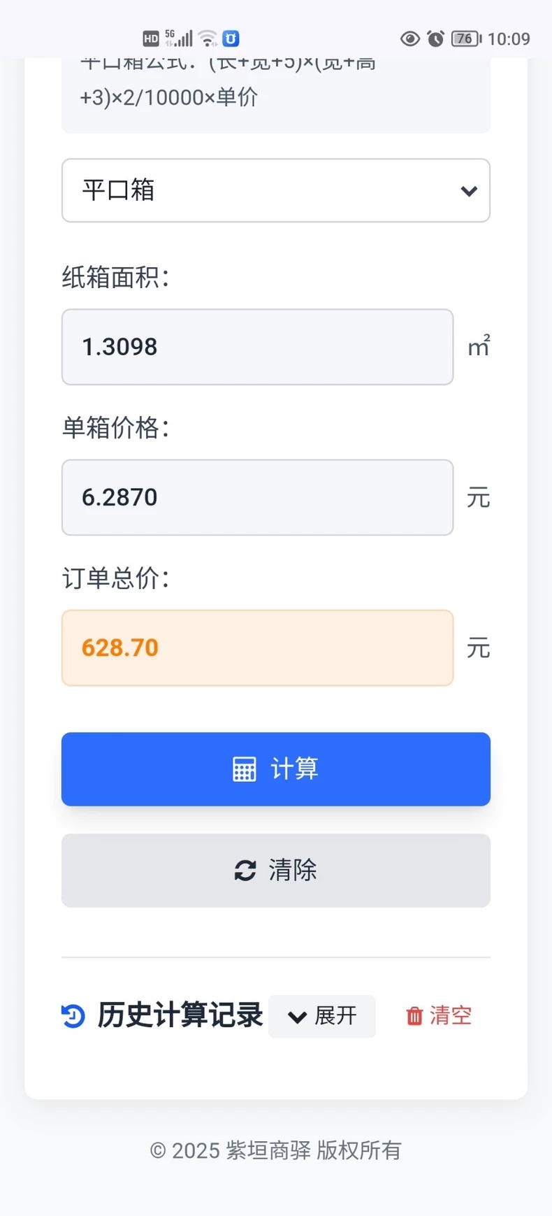Focus the 单箱价格 field showing 6.2870

tap(257, 497)
